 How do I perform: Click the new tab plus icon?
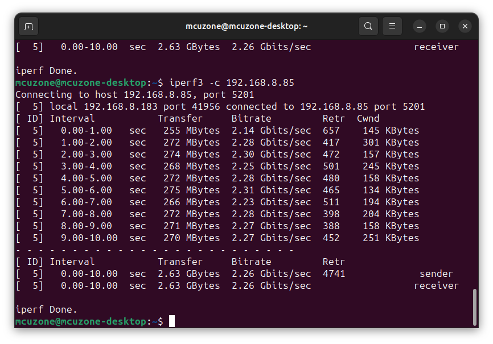pyautogui.click(x=28, y=26)
